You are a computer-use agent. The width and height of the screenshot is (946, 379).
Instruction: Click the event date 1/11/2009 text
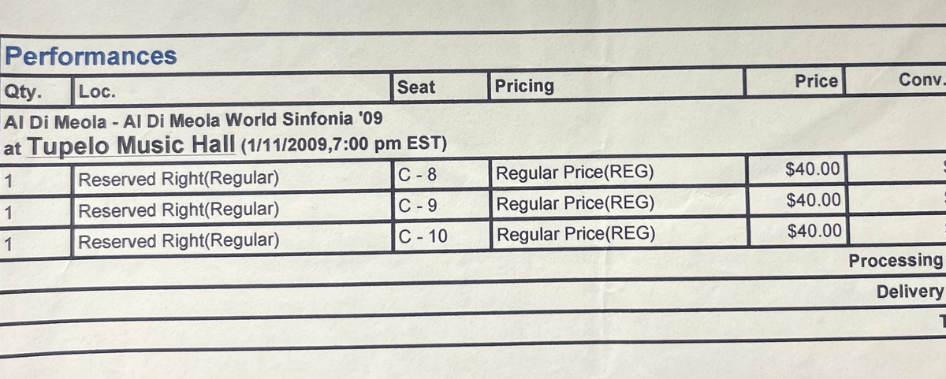pyautogui.click(x=280, y=145)
